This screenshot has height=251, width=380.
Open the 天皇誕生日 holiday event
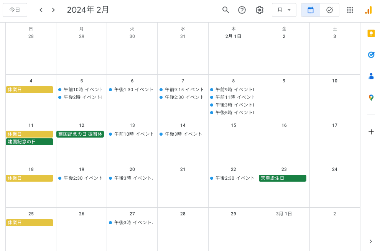(x=283, y=178)
